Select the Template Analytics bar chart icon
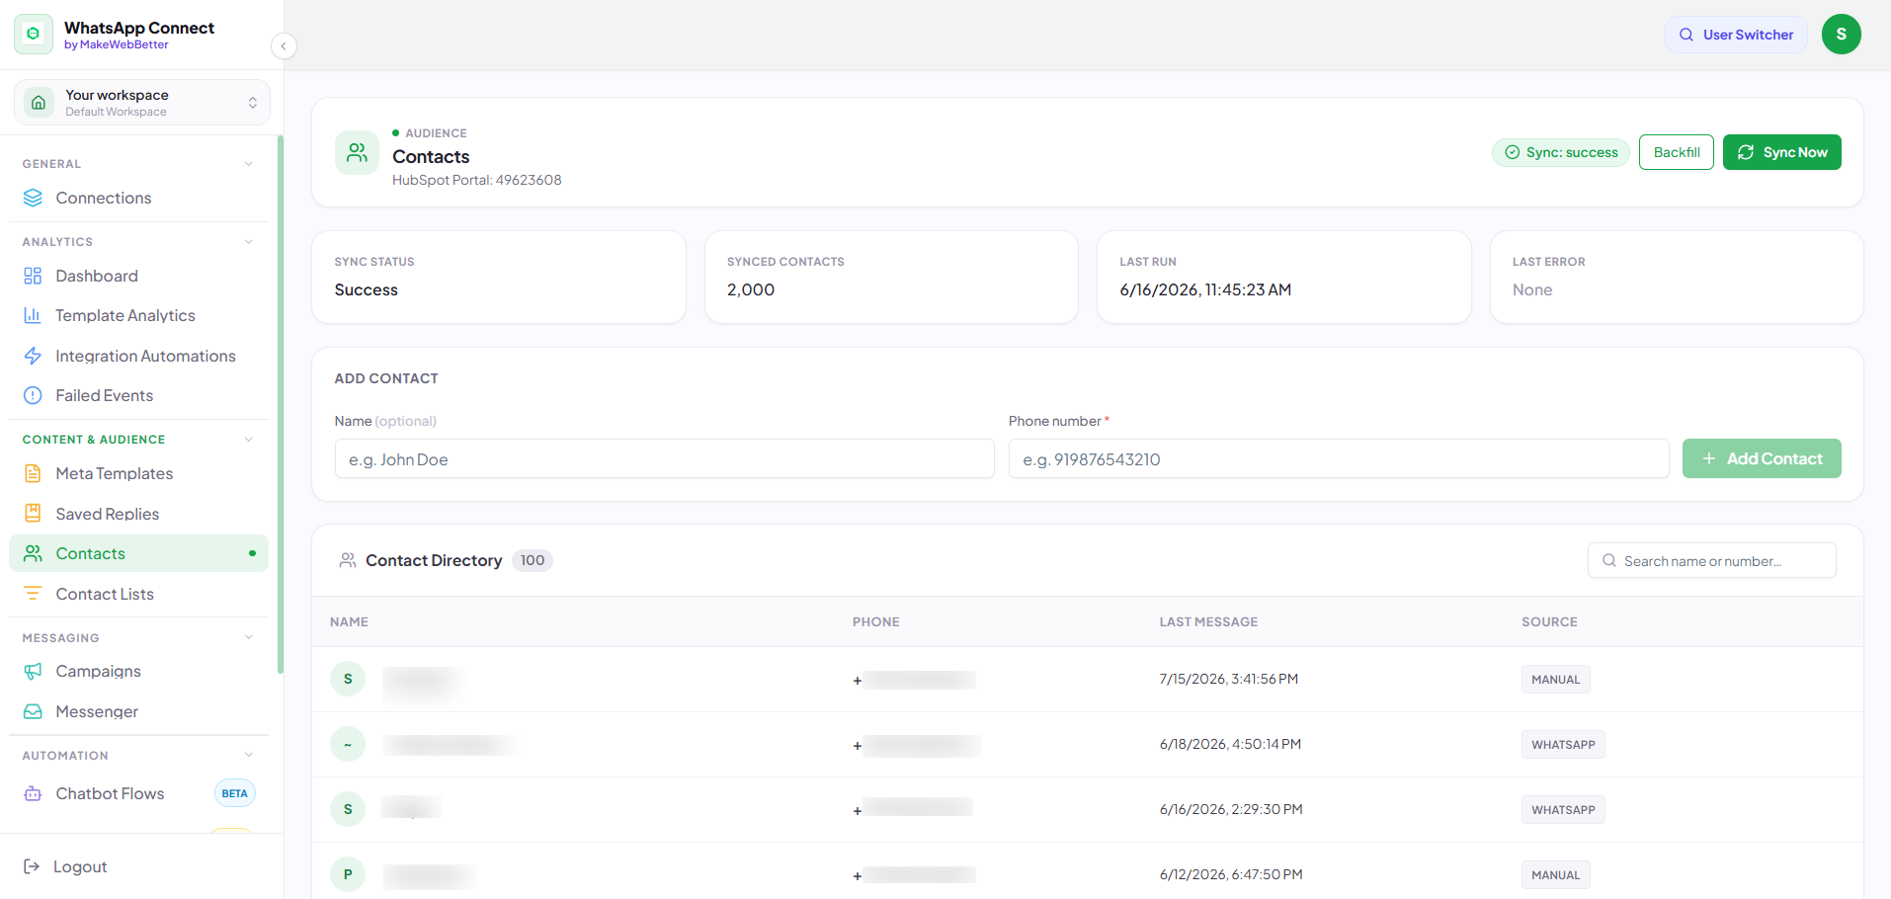The image size is (1891, 899). [33, 315]
